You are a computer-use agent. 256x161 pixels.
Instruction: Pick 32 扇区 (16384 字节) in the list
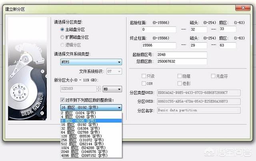[x=91, y=129]
